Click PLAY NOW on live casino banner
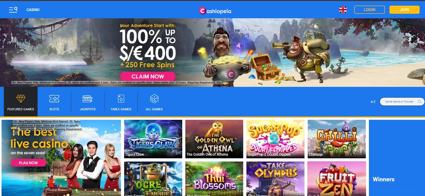425x196 pixels. point(28,163)
